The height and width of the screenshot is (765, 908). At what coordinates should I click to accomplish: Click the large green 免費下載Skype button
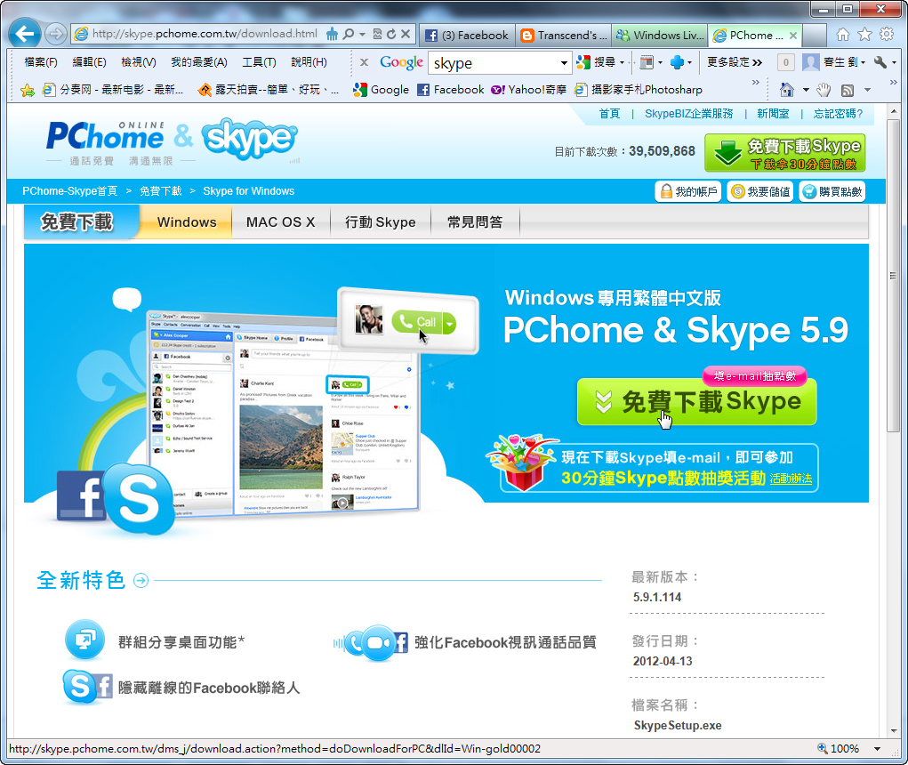click(696, 401)
